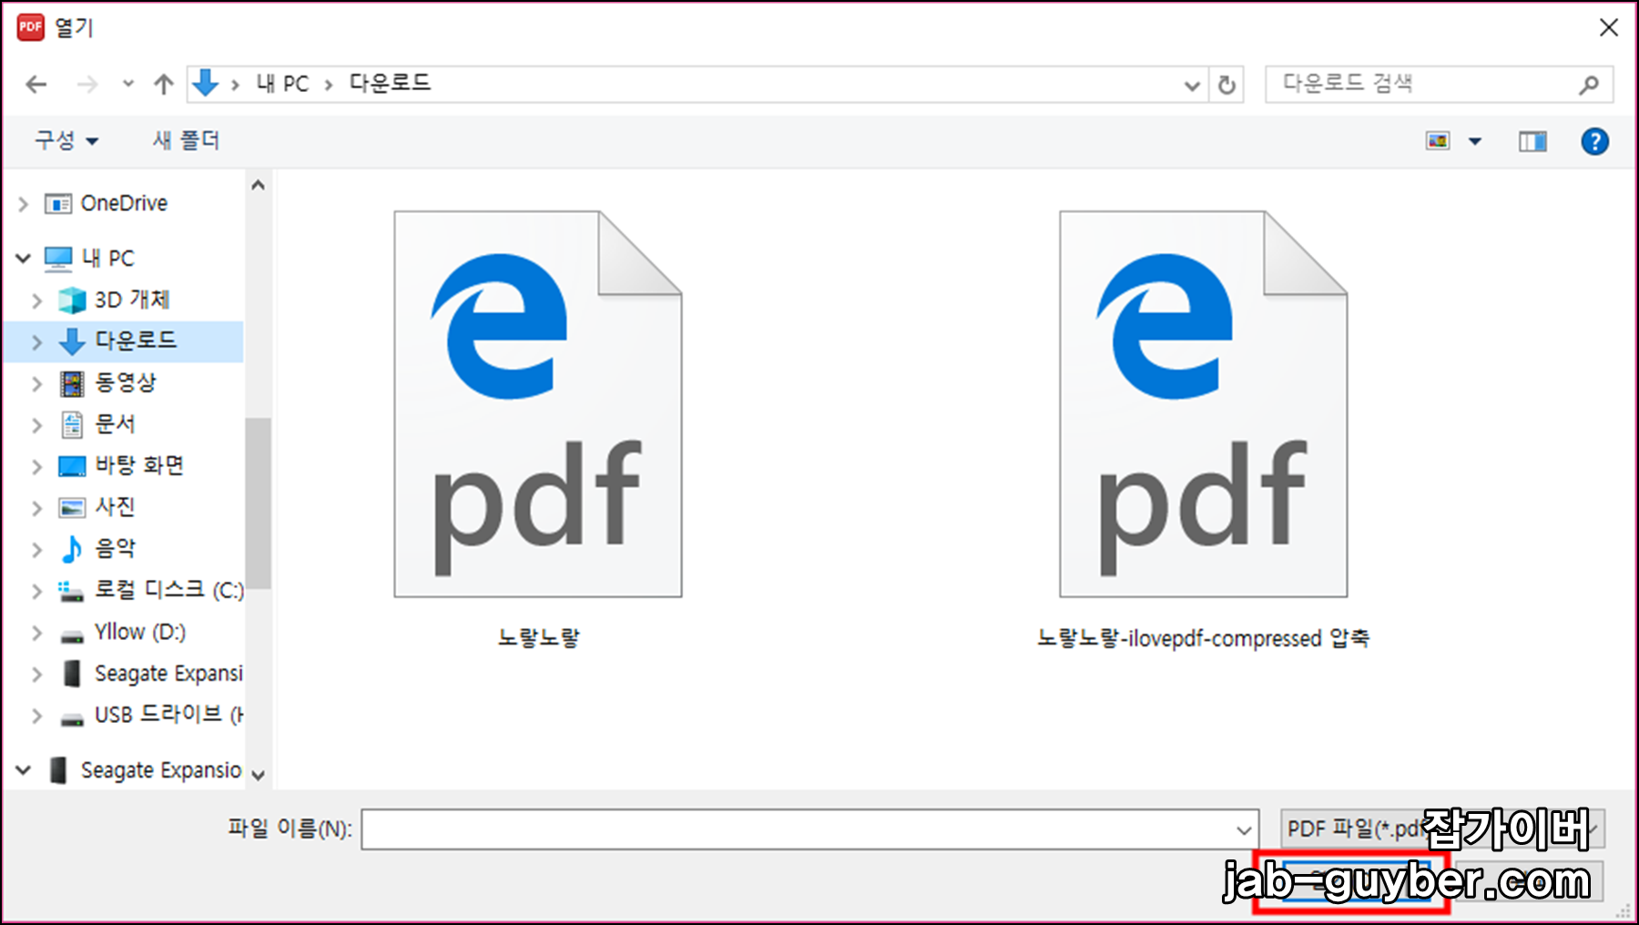Expand the address bar history dropdown

pyautogui.click(x=1191, y=86)
